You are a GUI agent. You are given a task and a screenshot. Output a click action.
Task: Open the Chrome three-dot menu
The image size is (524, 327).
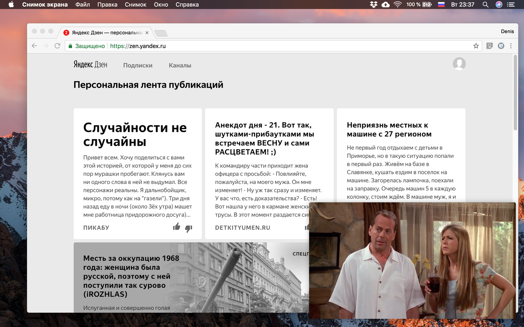tap(511, 46)
